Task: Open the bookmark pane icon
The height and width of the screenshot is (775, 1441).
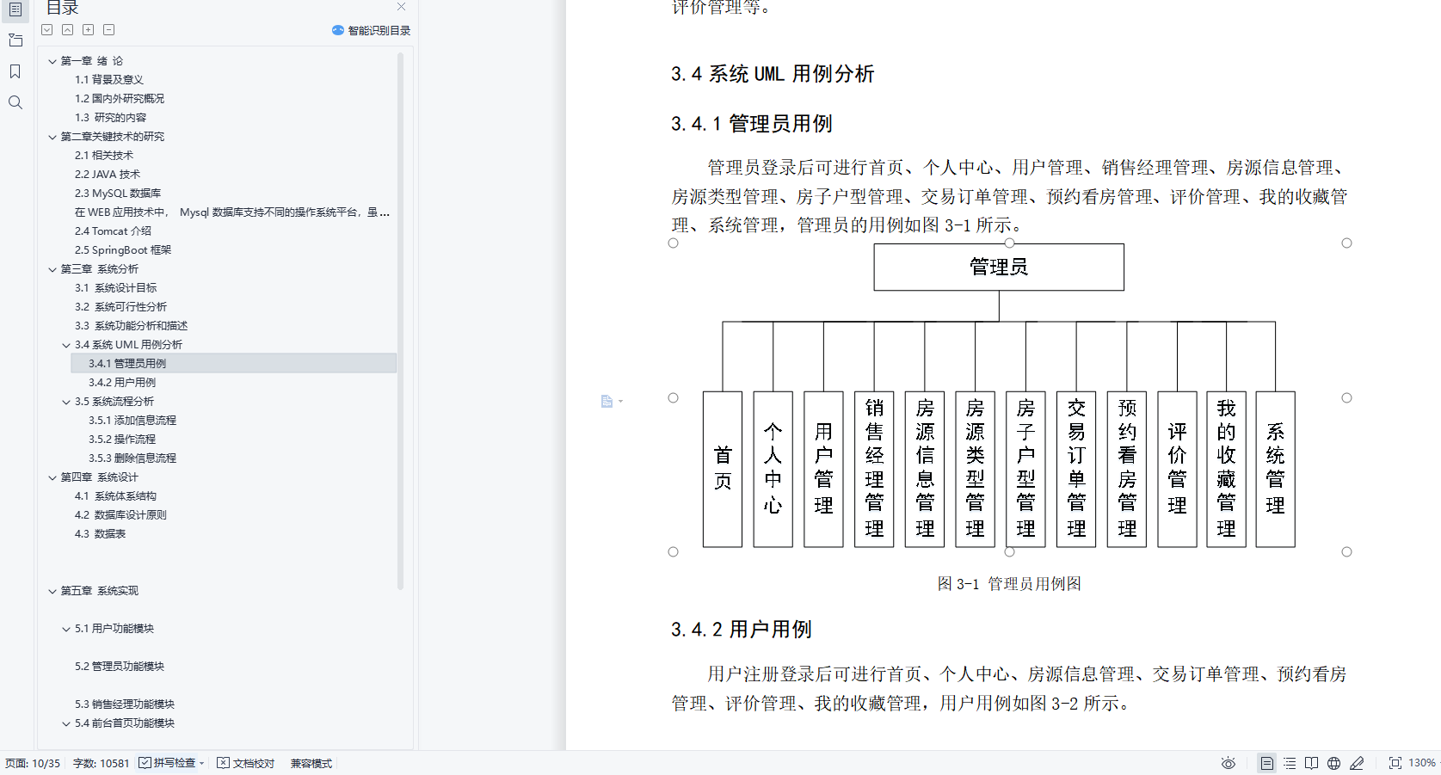Action: click(x=15, y=71)
